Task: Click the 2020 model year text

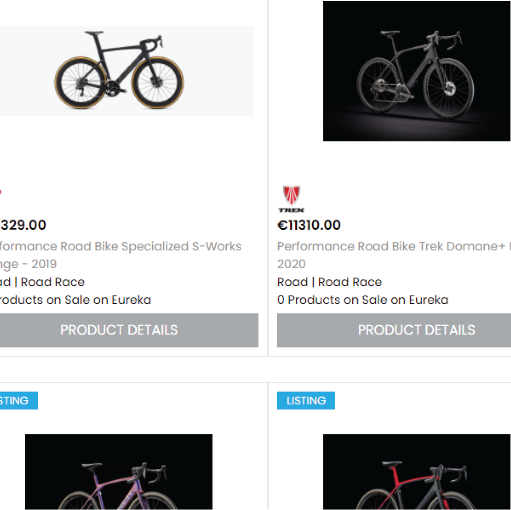Action: pyautogui.click(x=291, y=264)
